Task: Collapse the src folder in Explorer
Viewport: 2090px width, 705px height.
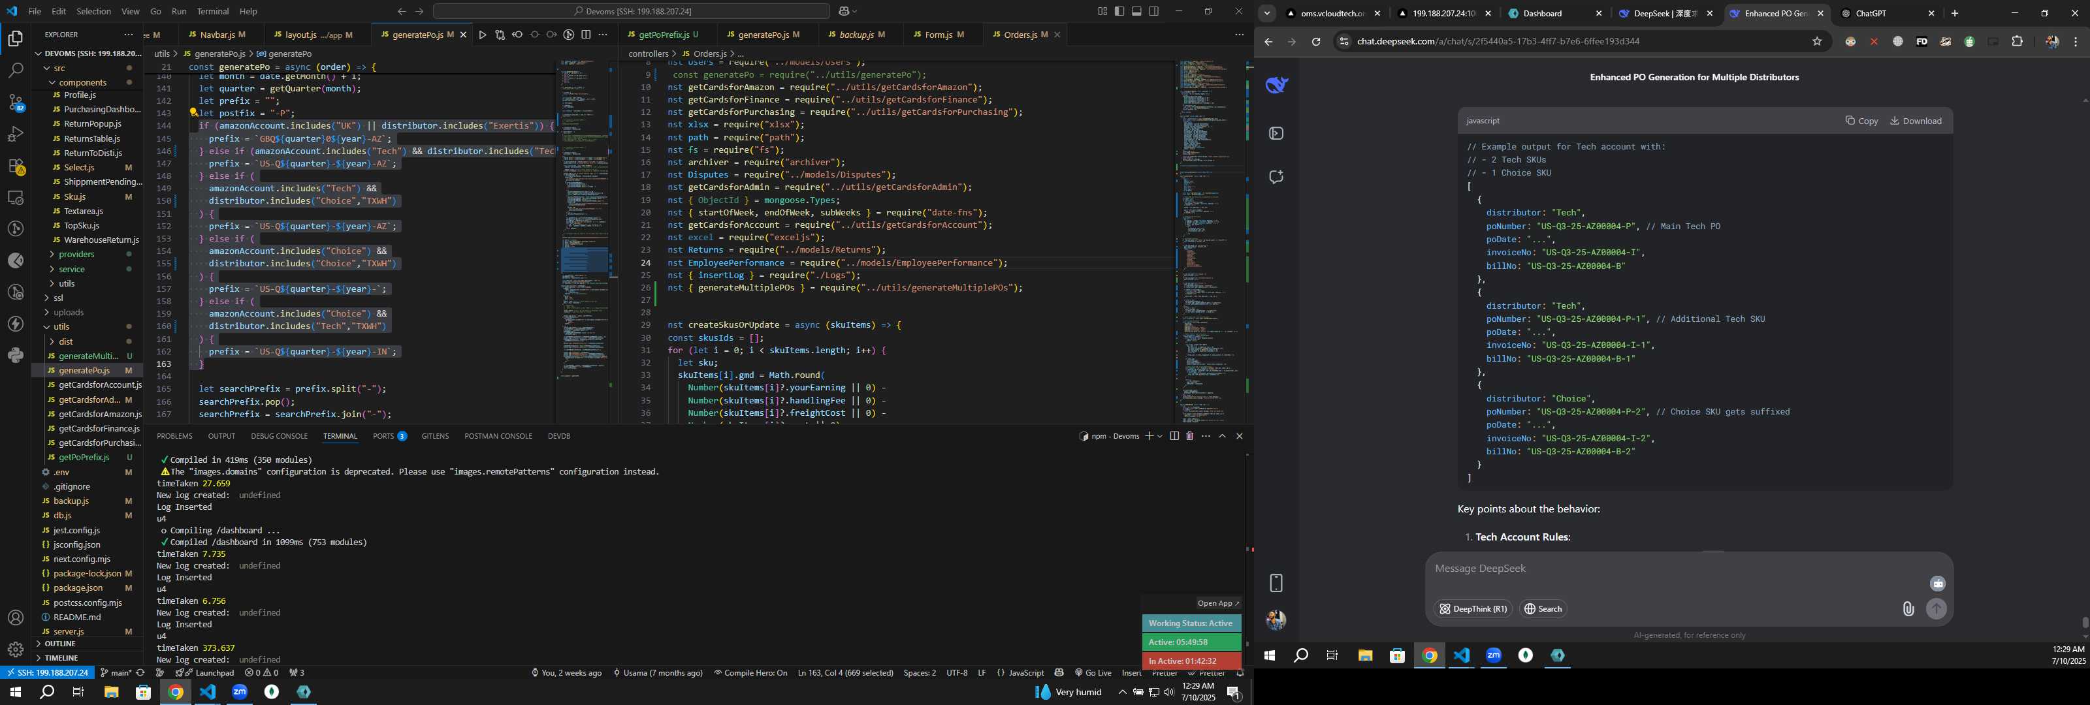Action: click(x=59, y=68)
